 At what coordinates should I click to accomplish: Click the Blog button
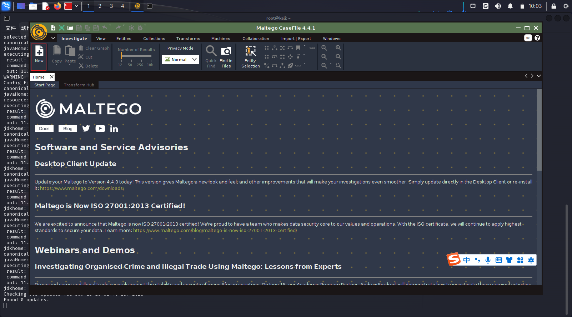click(x=68, y=129)
